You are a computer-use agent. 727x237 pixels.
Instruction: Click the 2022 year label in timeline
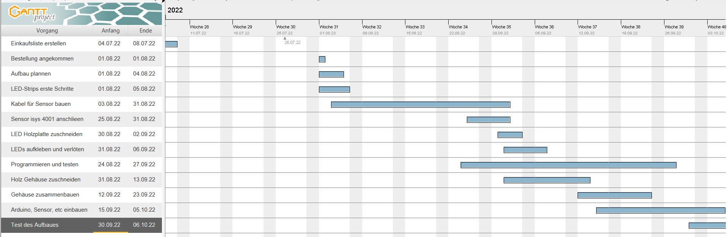175,10
